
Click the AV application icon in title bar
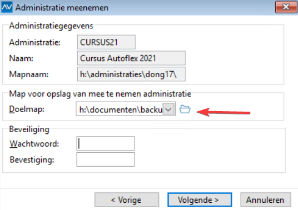coord(7,7)
